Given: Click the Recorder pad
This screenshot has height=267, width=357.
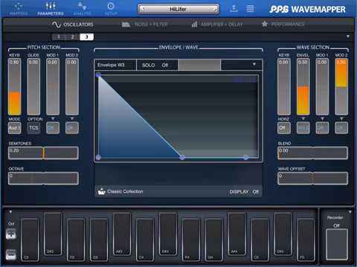Looking at the screenshot, I should [x=337, y=245].
